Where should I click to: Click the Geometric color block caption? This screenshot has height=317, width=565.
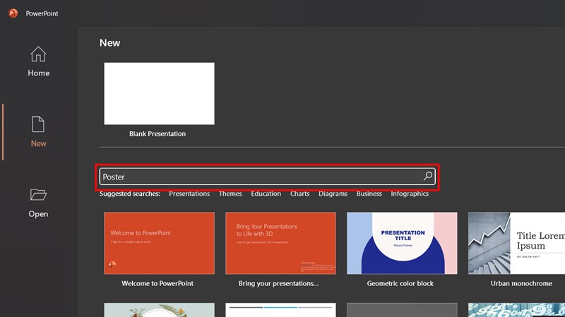[400, 283]
